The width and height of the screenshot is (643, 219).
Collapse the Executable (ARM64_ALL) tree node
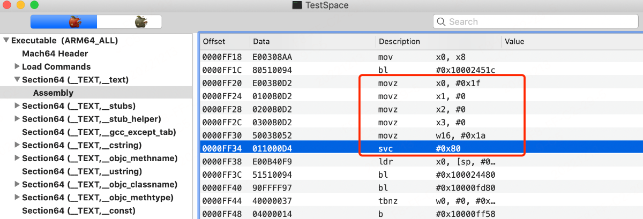coord(6,41)
